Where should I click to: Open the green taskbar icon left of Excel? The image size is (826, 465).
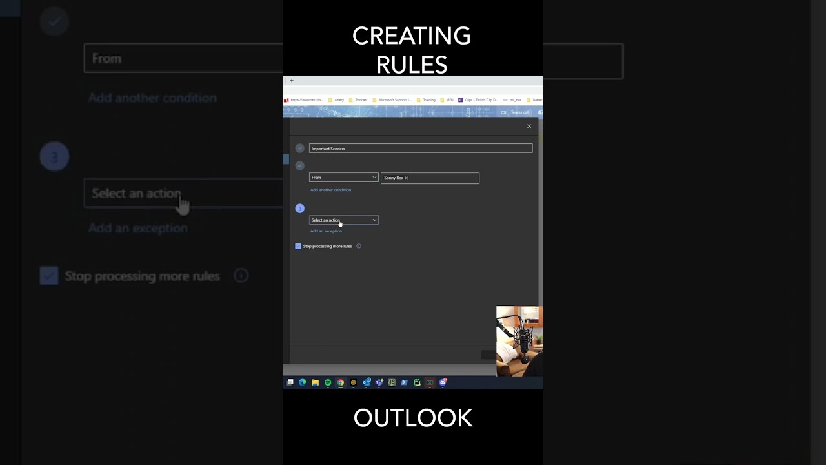(x=417, y=382)
